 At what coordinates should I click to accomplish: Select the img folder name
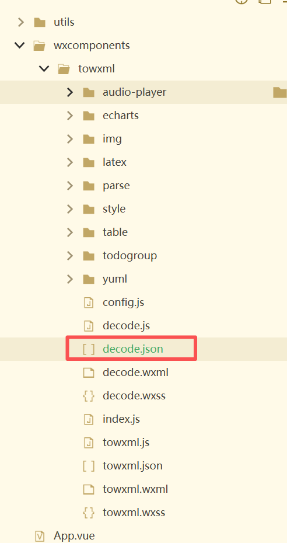(x=113, y=139)
